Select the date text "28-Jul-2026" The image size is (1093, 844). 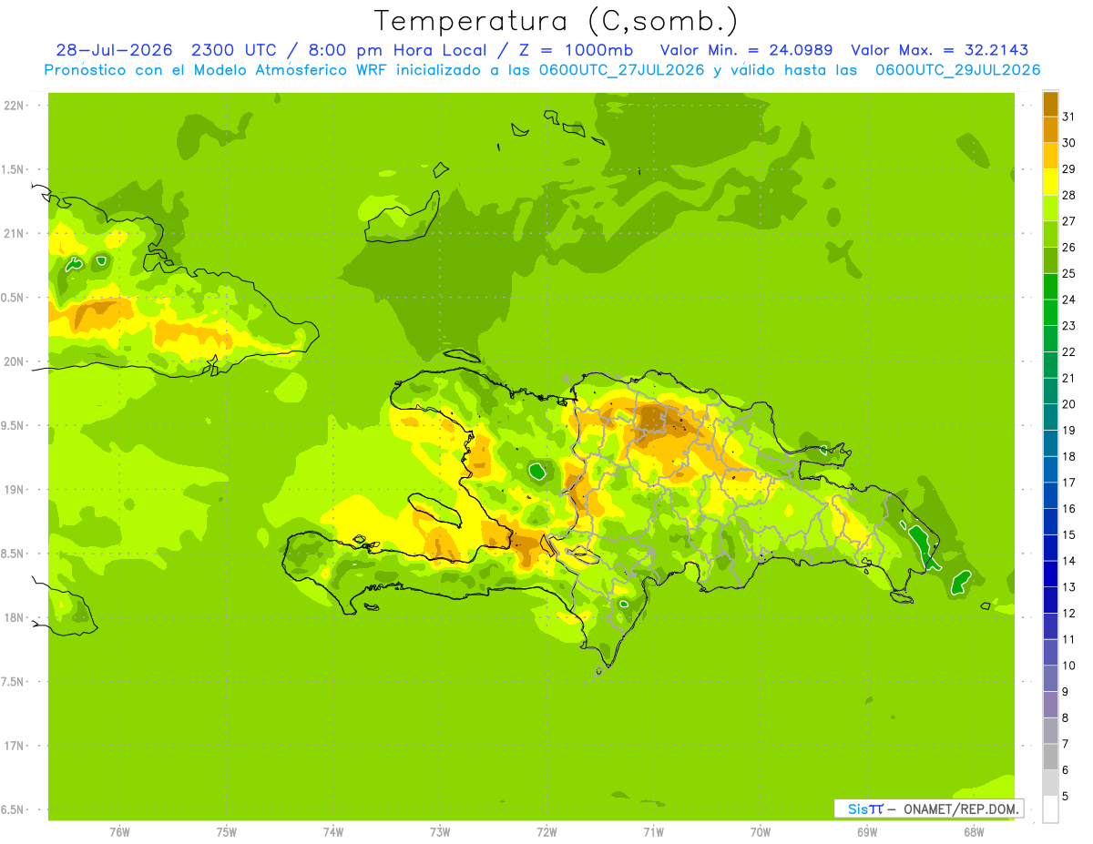coord(115,50)
